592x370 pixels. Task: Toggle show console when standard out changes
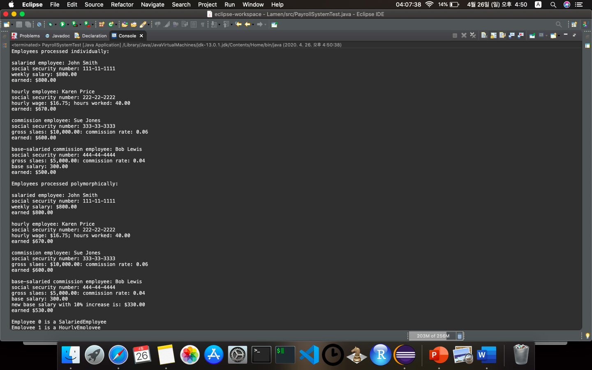(511, 35)
